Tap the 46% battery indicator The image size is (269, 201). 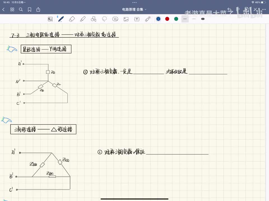[x=260, y=3]
